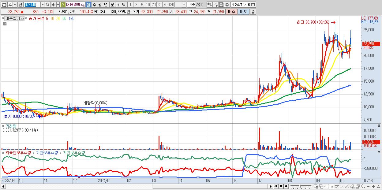382x190 pixels.
Task: Open the custom interval dropdown arrow
Action: point(184,5)
